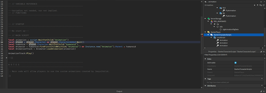The width and height of the screenshot is (266, 93).
Task: Collapse the R6 tree node
Action: [217, 13]
